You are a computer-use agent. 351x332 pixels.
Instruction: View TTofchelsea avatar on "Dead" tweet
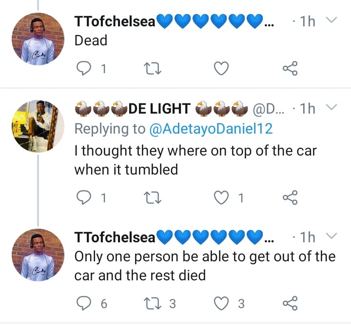38,39
